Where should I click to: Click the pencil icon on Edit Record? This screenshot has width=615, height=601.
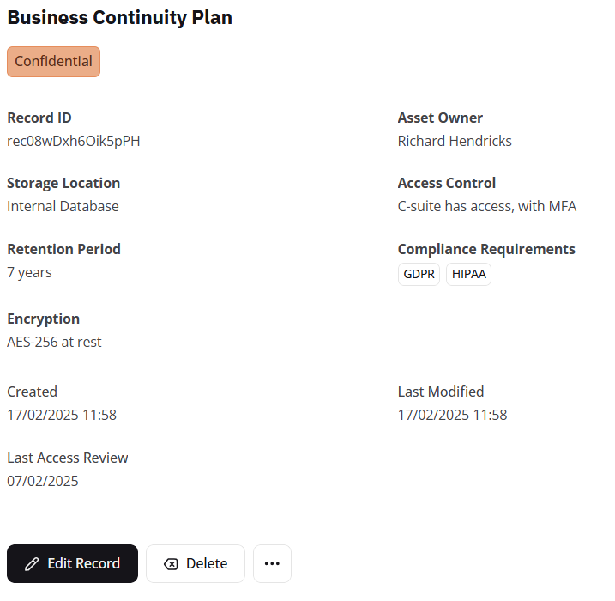[32, 564]
